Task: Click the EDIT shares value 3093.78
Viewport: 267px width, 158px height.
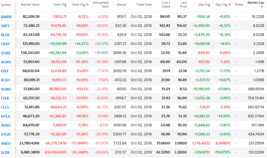Action: click(x=120, y=71)
